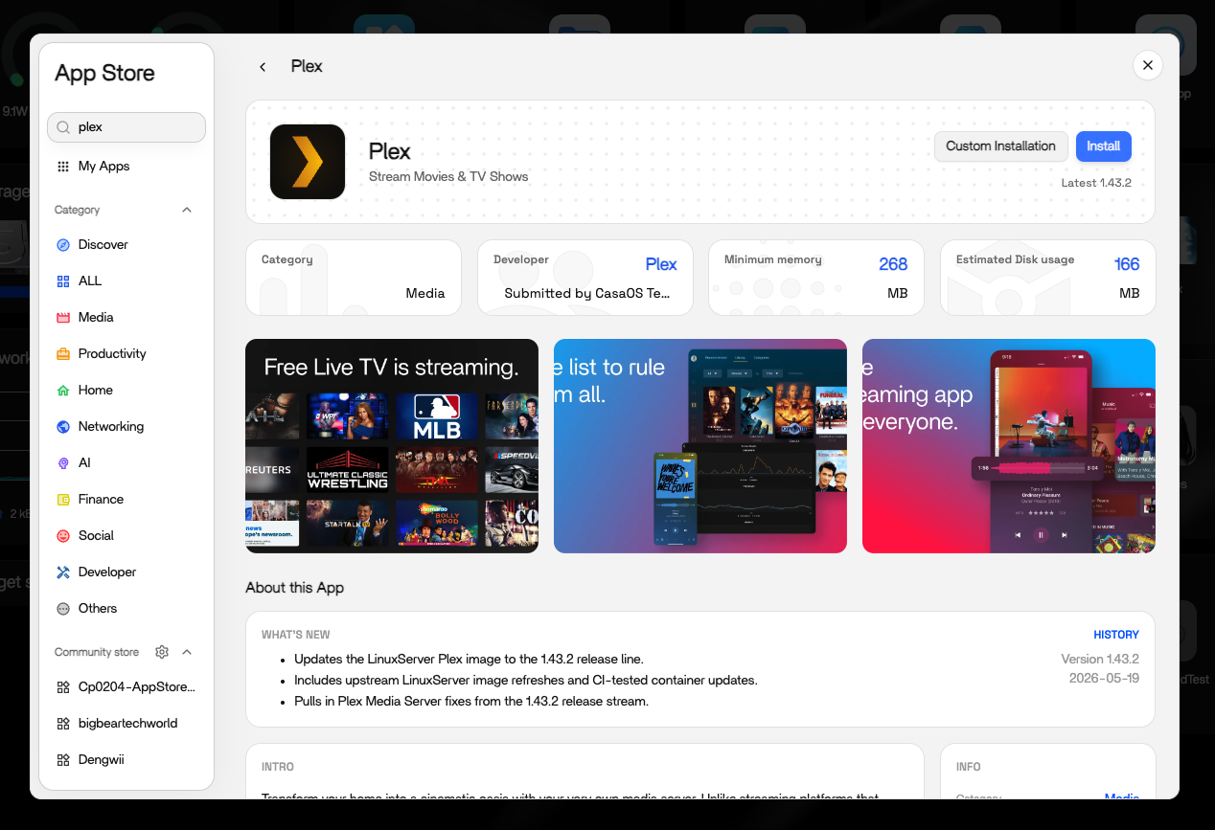Click 'Submitted by CasaOS Te...' text
The image size is (1215, 830).
[587, 293]
